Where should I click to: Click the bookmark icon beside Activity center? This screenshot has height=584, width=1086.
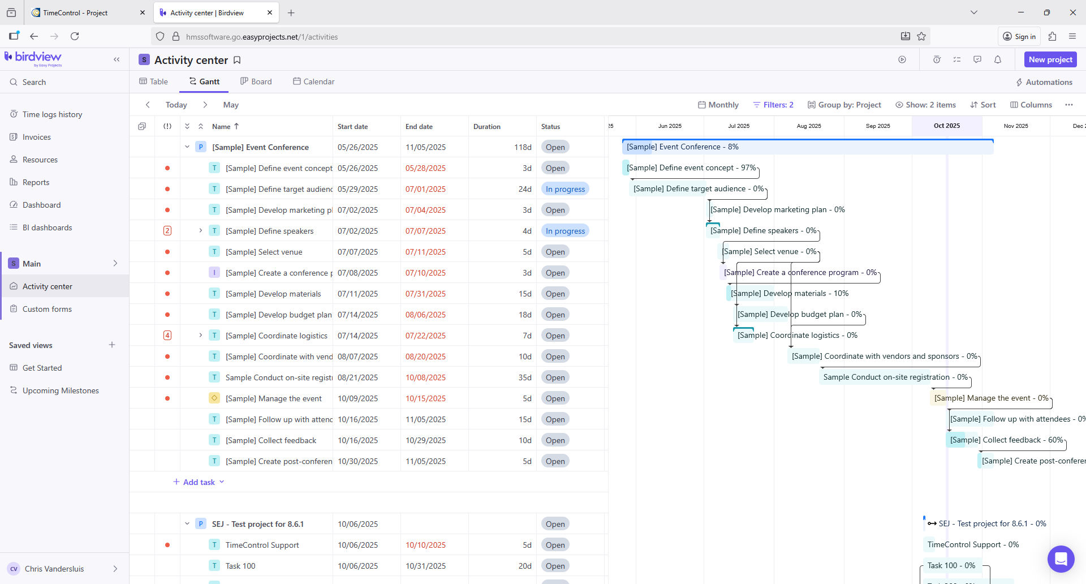pos(237,60)
